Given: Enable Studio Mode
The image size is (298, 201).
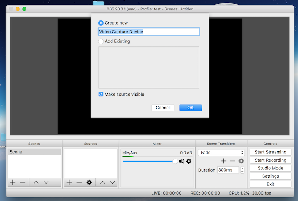Looking at the screenshot, I should (x=270, y=168).
